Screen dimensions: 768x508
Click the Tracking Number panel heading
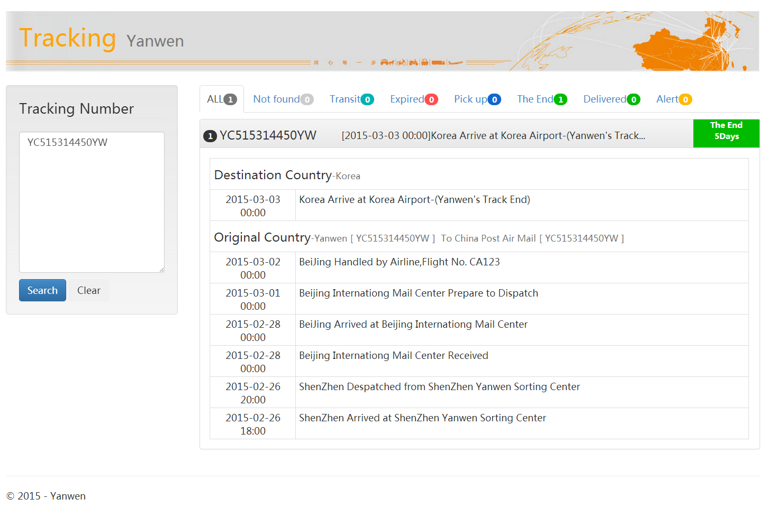pyautogui.click(x=77, y=108)
